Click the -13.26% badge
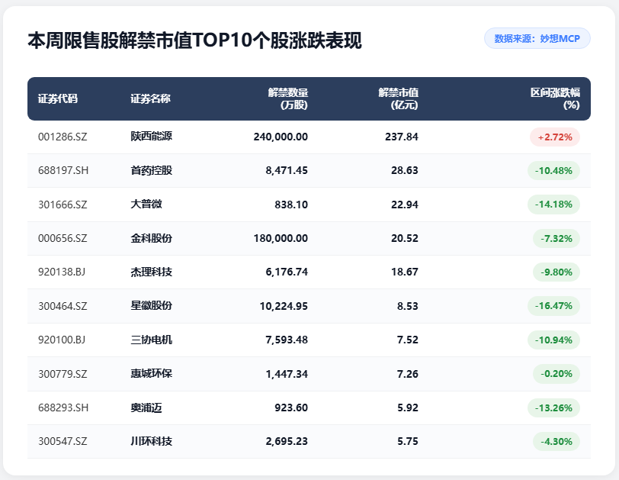Screen dimensions: 619x480 click(553, 408)
